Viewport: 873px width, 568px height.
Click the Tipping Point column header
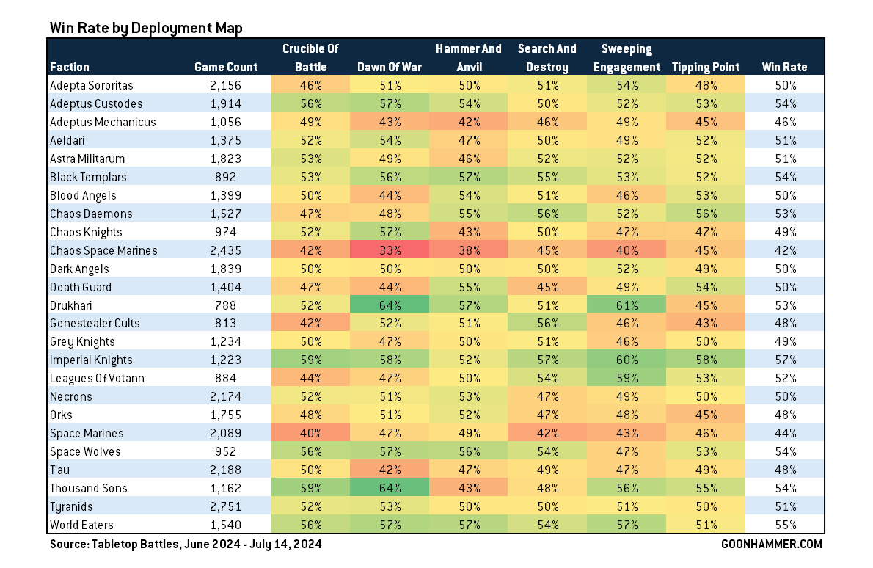[x=705, y=67]
